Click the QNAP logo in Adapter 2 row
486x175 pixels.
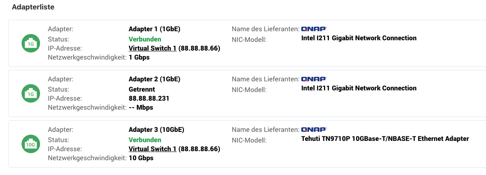tap(314, 79)
